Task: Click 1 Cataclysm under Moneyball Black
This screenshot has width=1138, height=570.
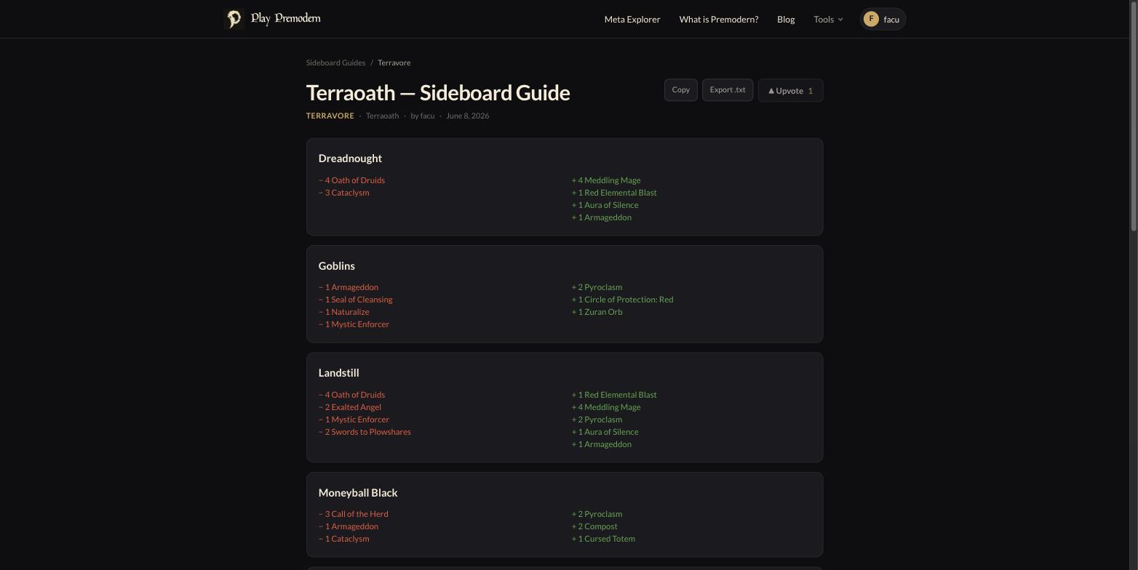Action: [343, 539]
